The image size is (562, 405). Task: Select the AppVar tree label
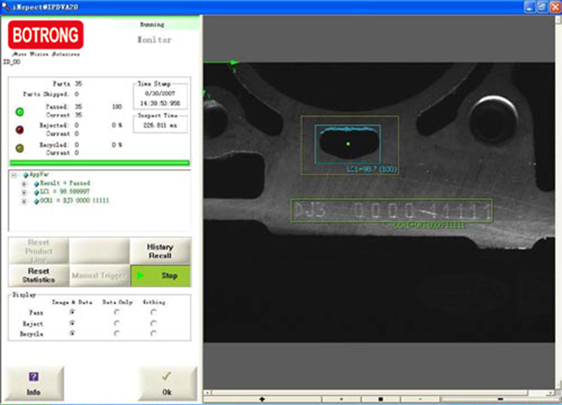[40, 174]
